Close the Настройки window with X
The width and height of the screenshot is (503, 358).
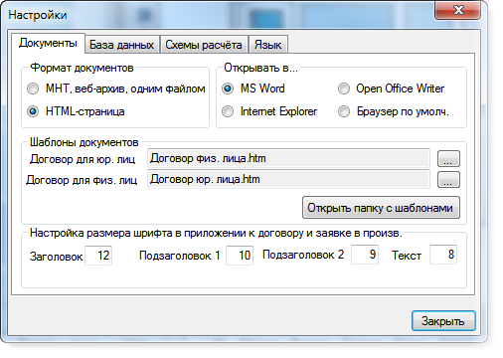pos(457,10)
